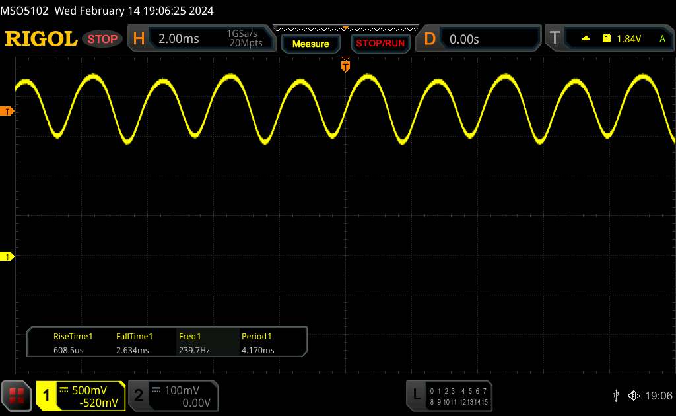Click the yellow channel 1 trigger source badge
This screenshot has width=676, height=416.
click(x=606, y=39)
